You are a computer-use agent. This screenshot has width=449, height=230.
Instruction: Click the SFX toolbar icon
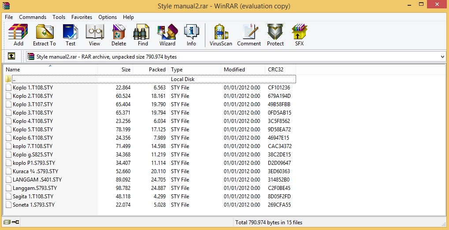coord(299,35)
